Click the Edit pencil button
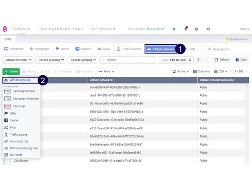252x189 pixels. [x=45, y=72]
